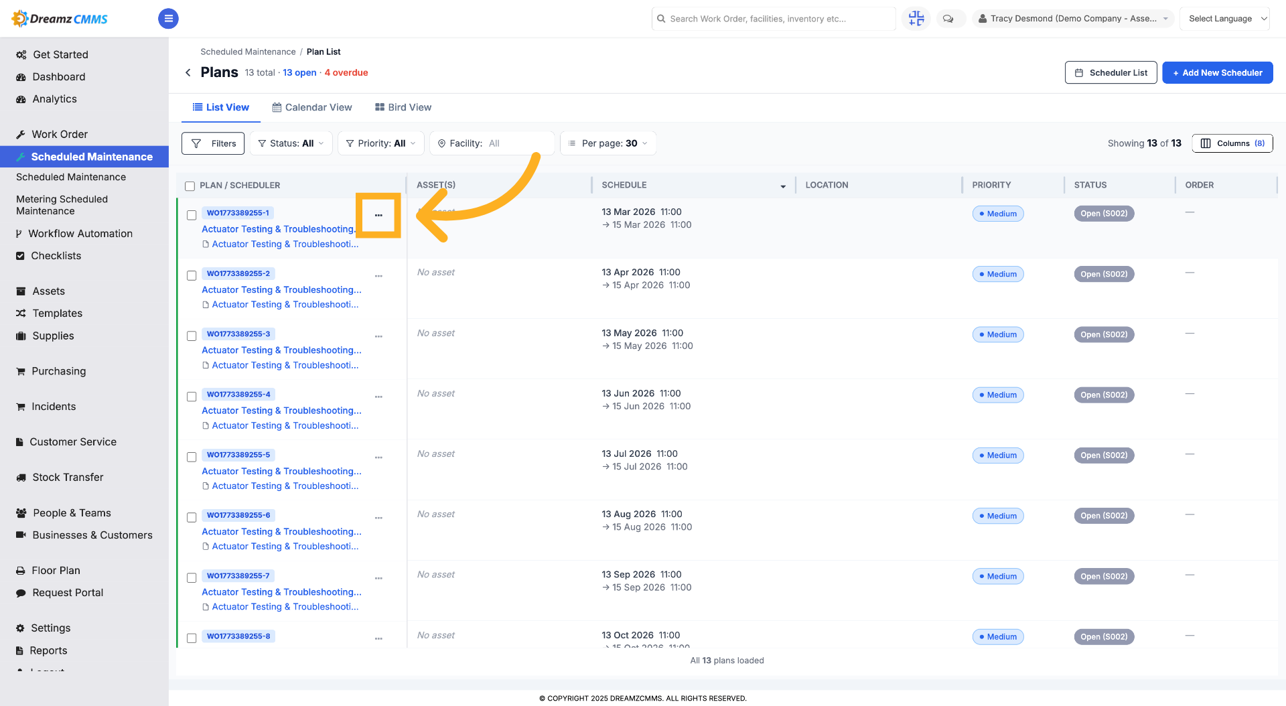Check the box for WO1773389255-1

[x=192, y=215]
